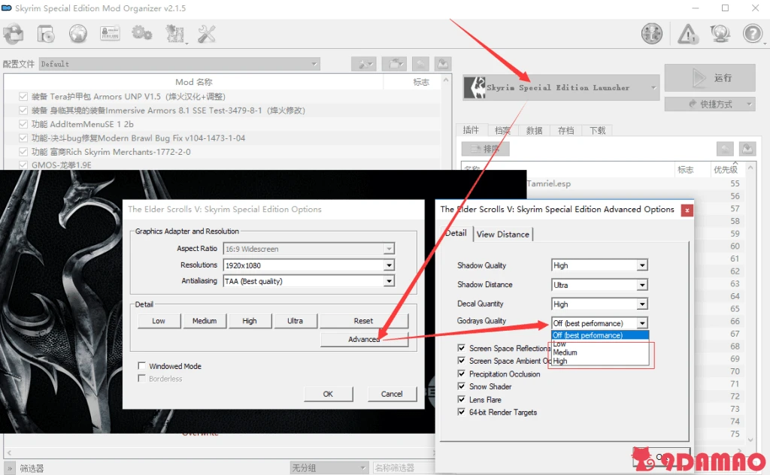770x475 pixels.
Task: Close the Advanced Options dialog with red X
Action: pyautogui.click(x=687, y=210)
